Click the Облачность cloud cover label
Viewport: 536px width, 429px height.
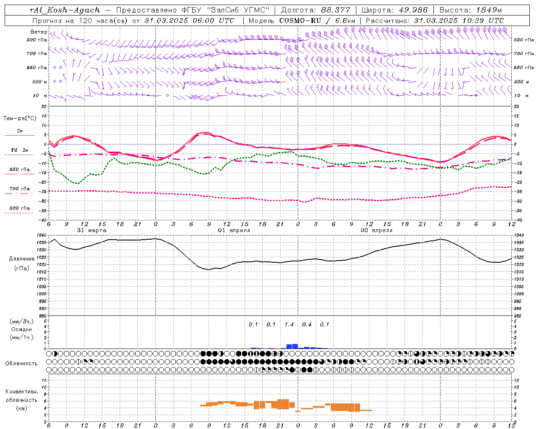click(x=21, y=364)
